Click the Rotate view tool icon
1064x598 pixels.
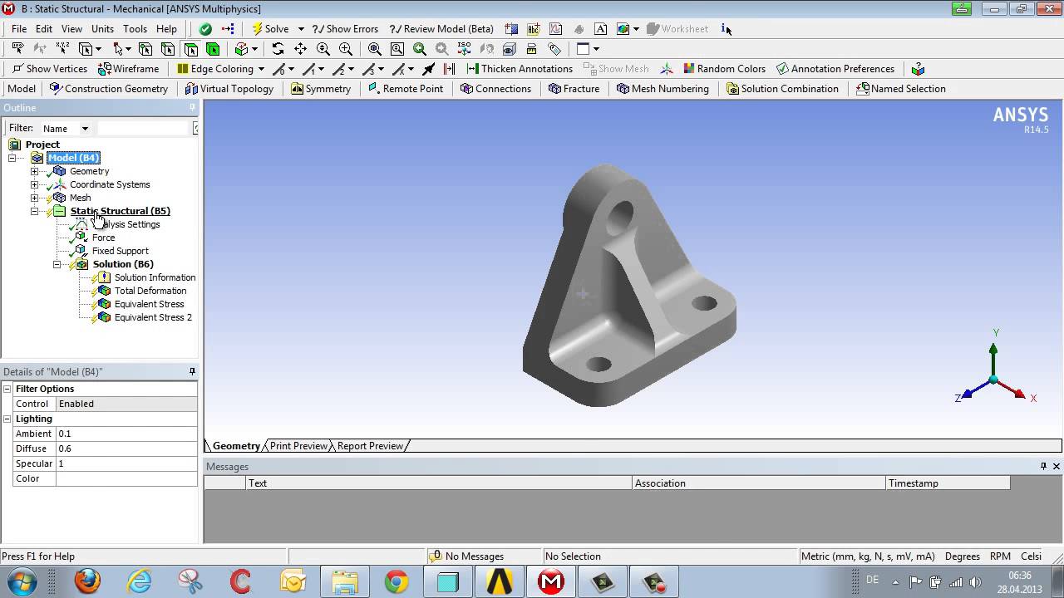point(278,49)
